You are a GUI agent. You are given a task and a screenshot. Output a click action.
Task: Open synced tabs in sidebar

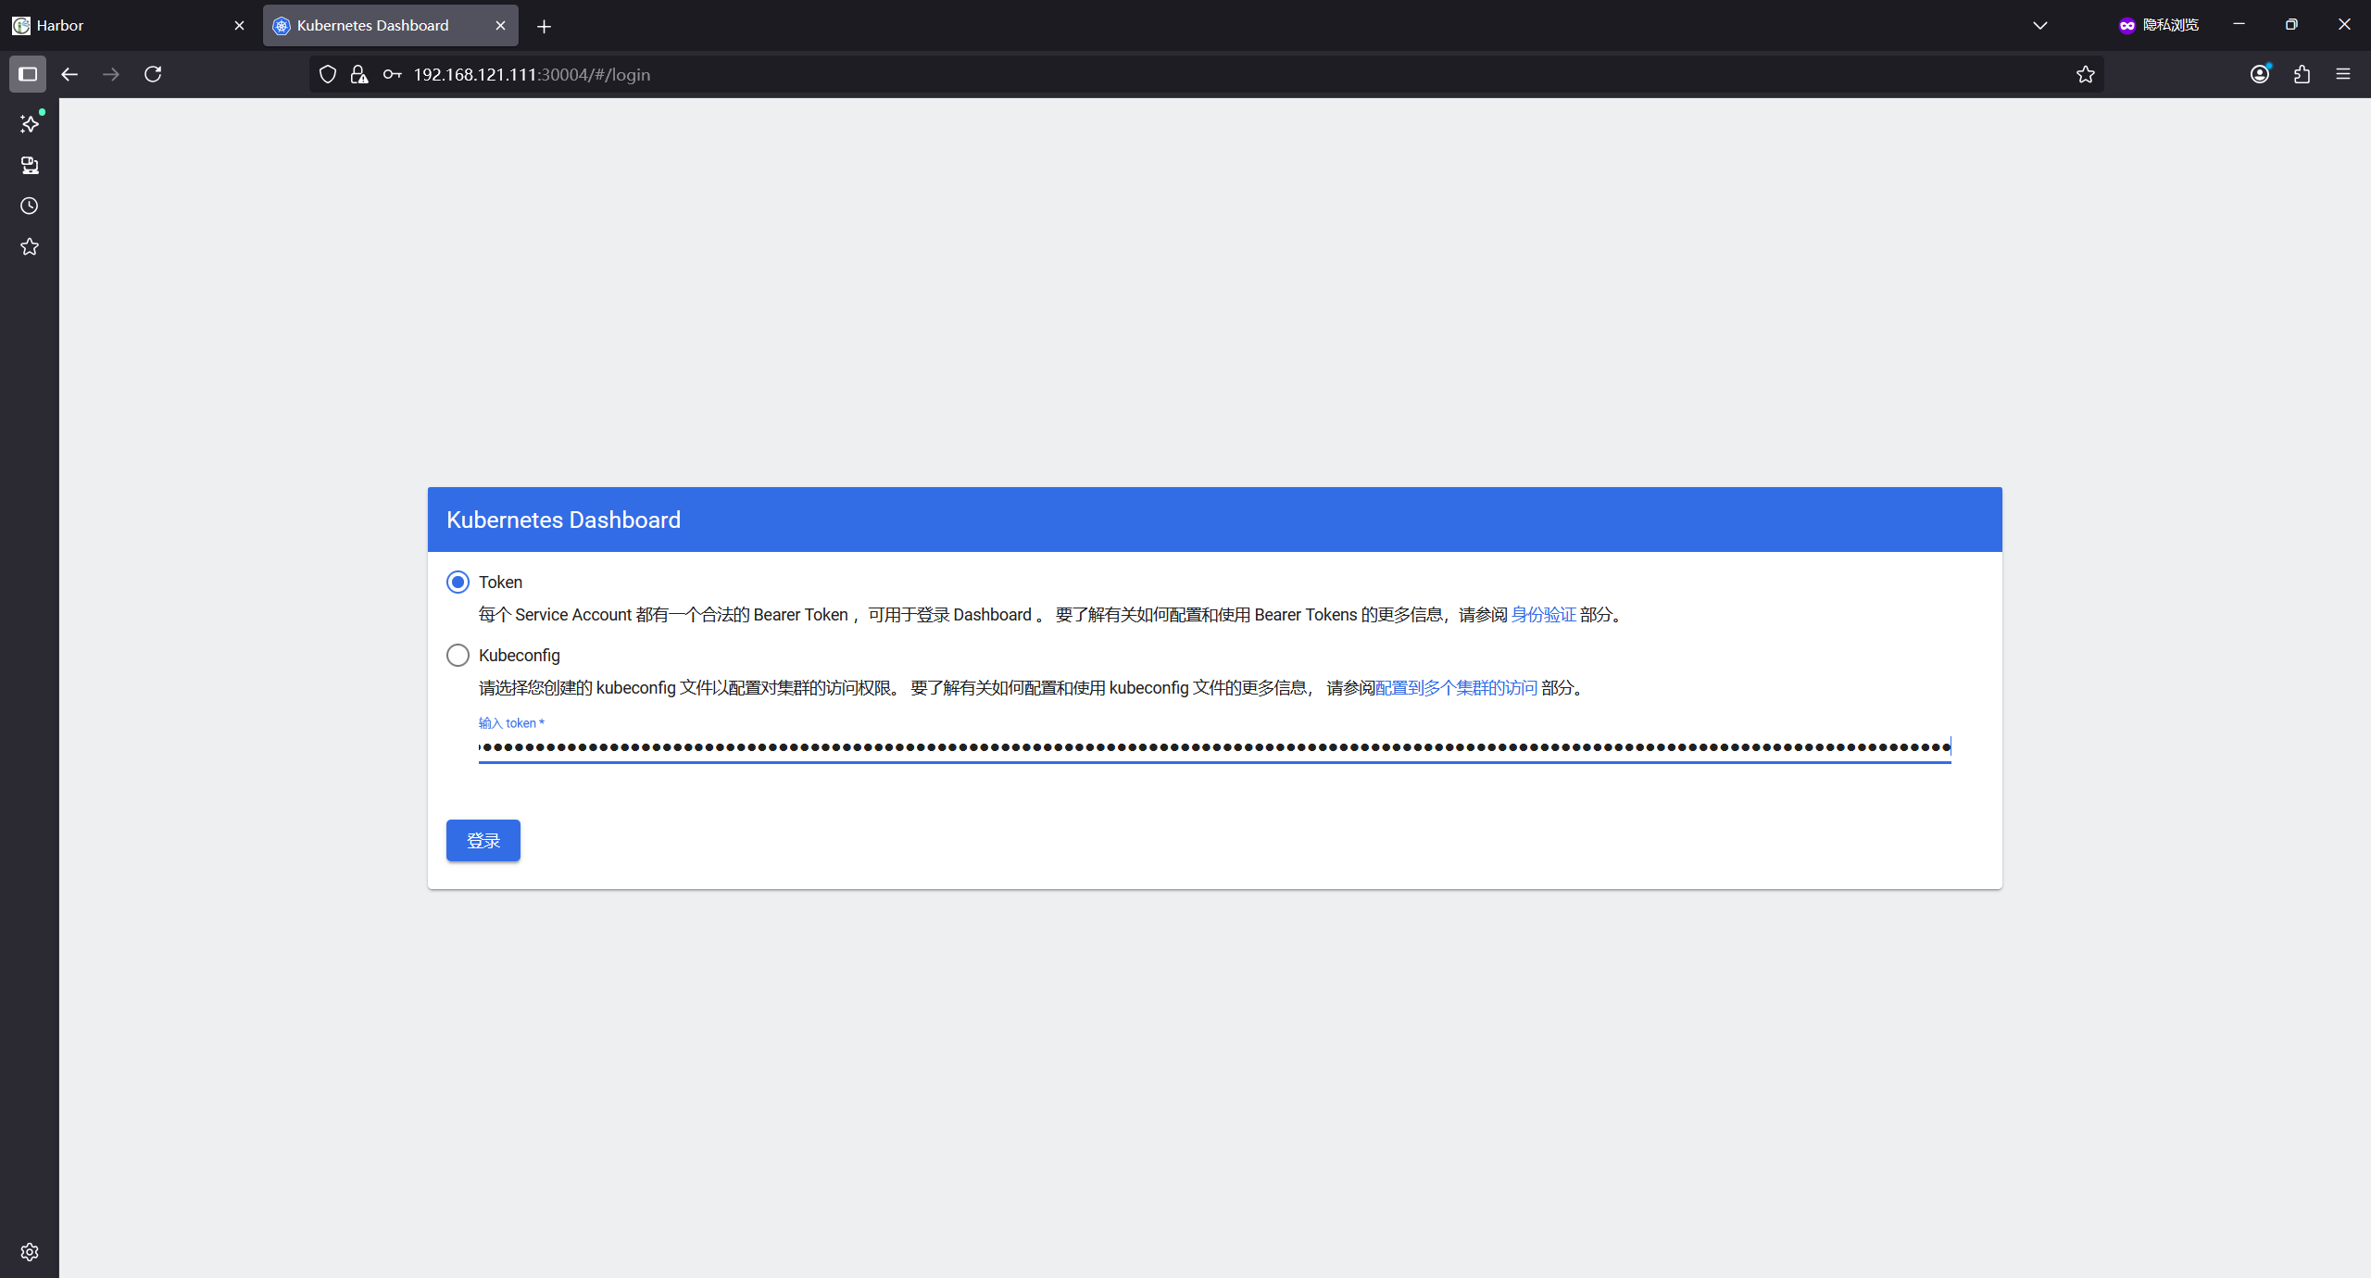coord(30,165)
